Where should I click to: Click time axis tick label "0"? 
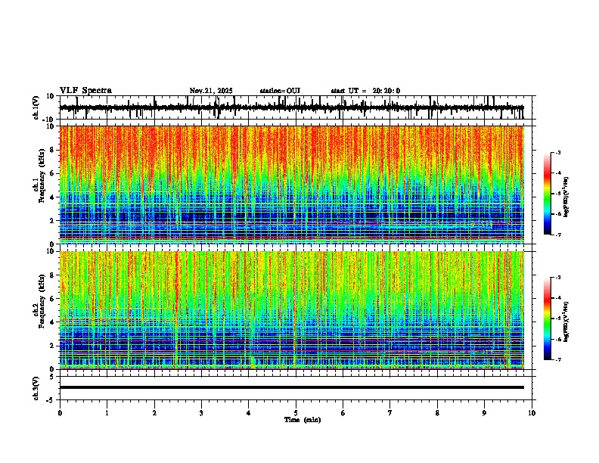tap(60, 413)
